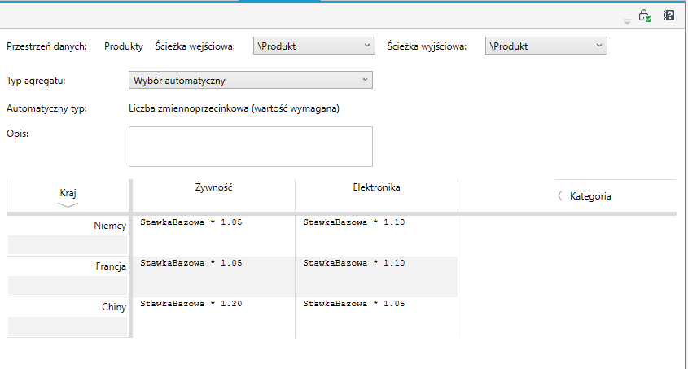The width and height of the screenshot is (688, 369).
Task: Click the padlock with green checkmark icon
Action: pyautogui.click(x=645, y=15)
